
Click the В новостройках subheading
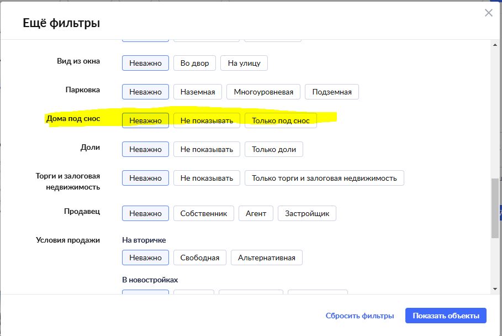(x=150, y=280)
